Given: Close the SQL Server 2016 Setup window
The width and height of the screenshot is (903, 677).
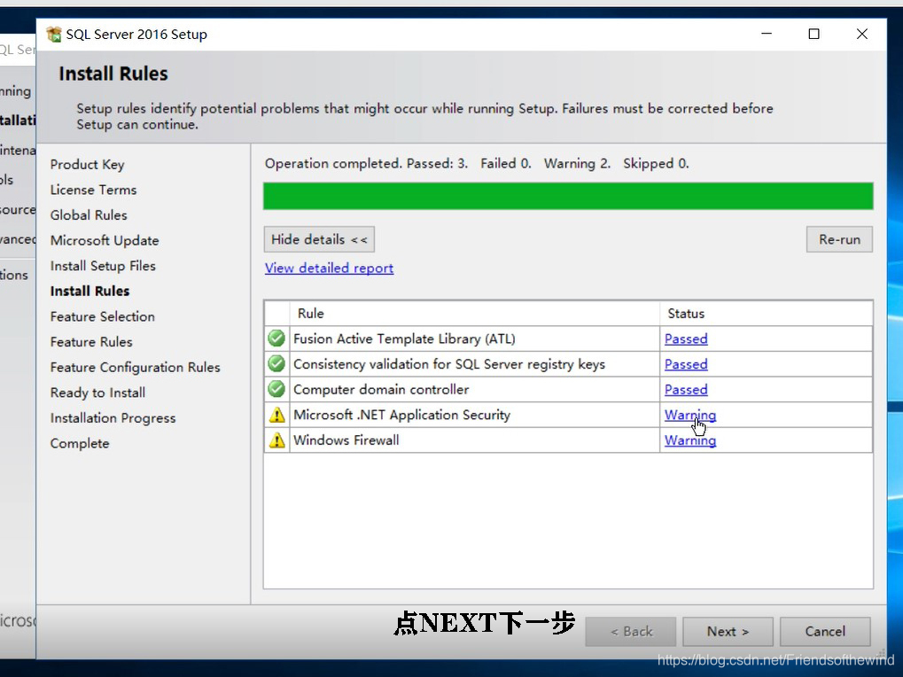Looking at the screenshot, I should 862,34.
